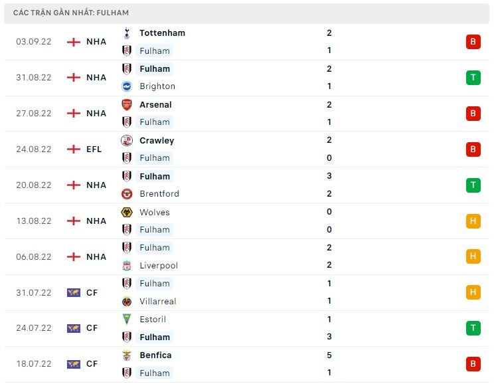The height and width of the screenshot is (386, 494).
Task: Select the EFL competition label on 24.08.22
Action: point(94,149)
